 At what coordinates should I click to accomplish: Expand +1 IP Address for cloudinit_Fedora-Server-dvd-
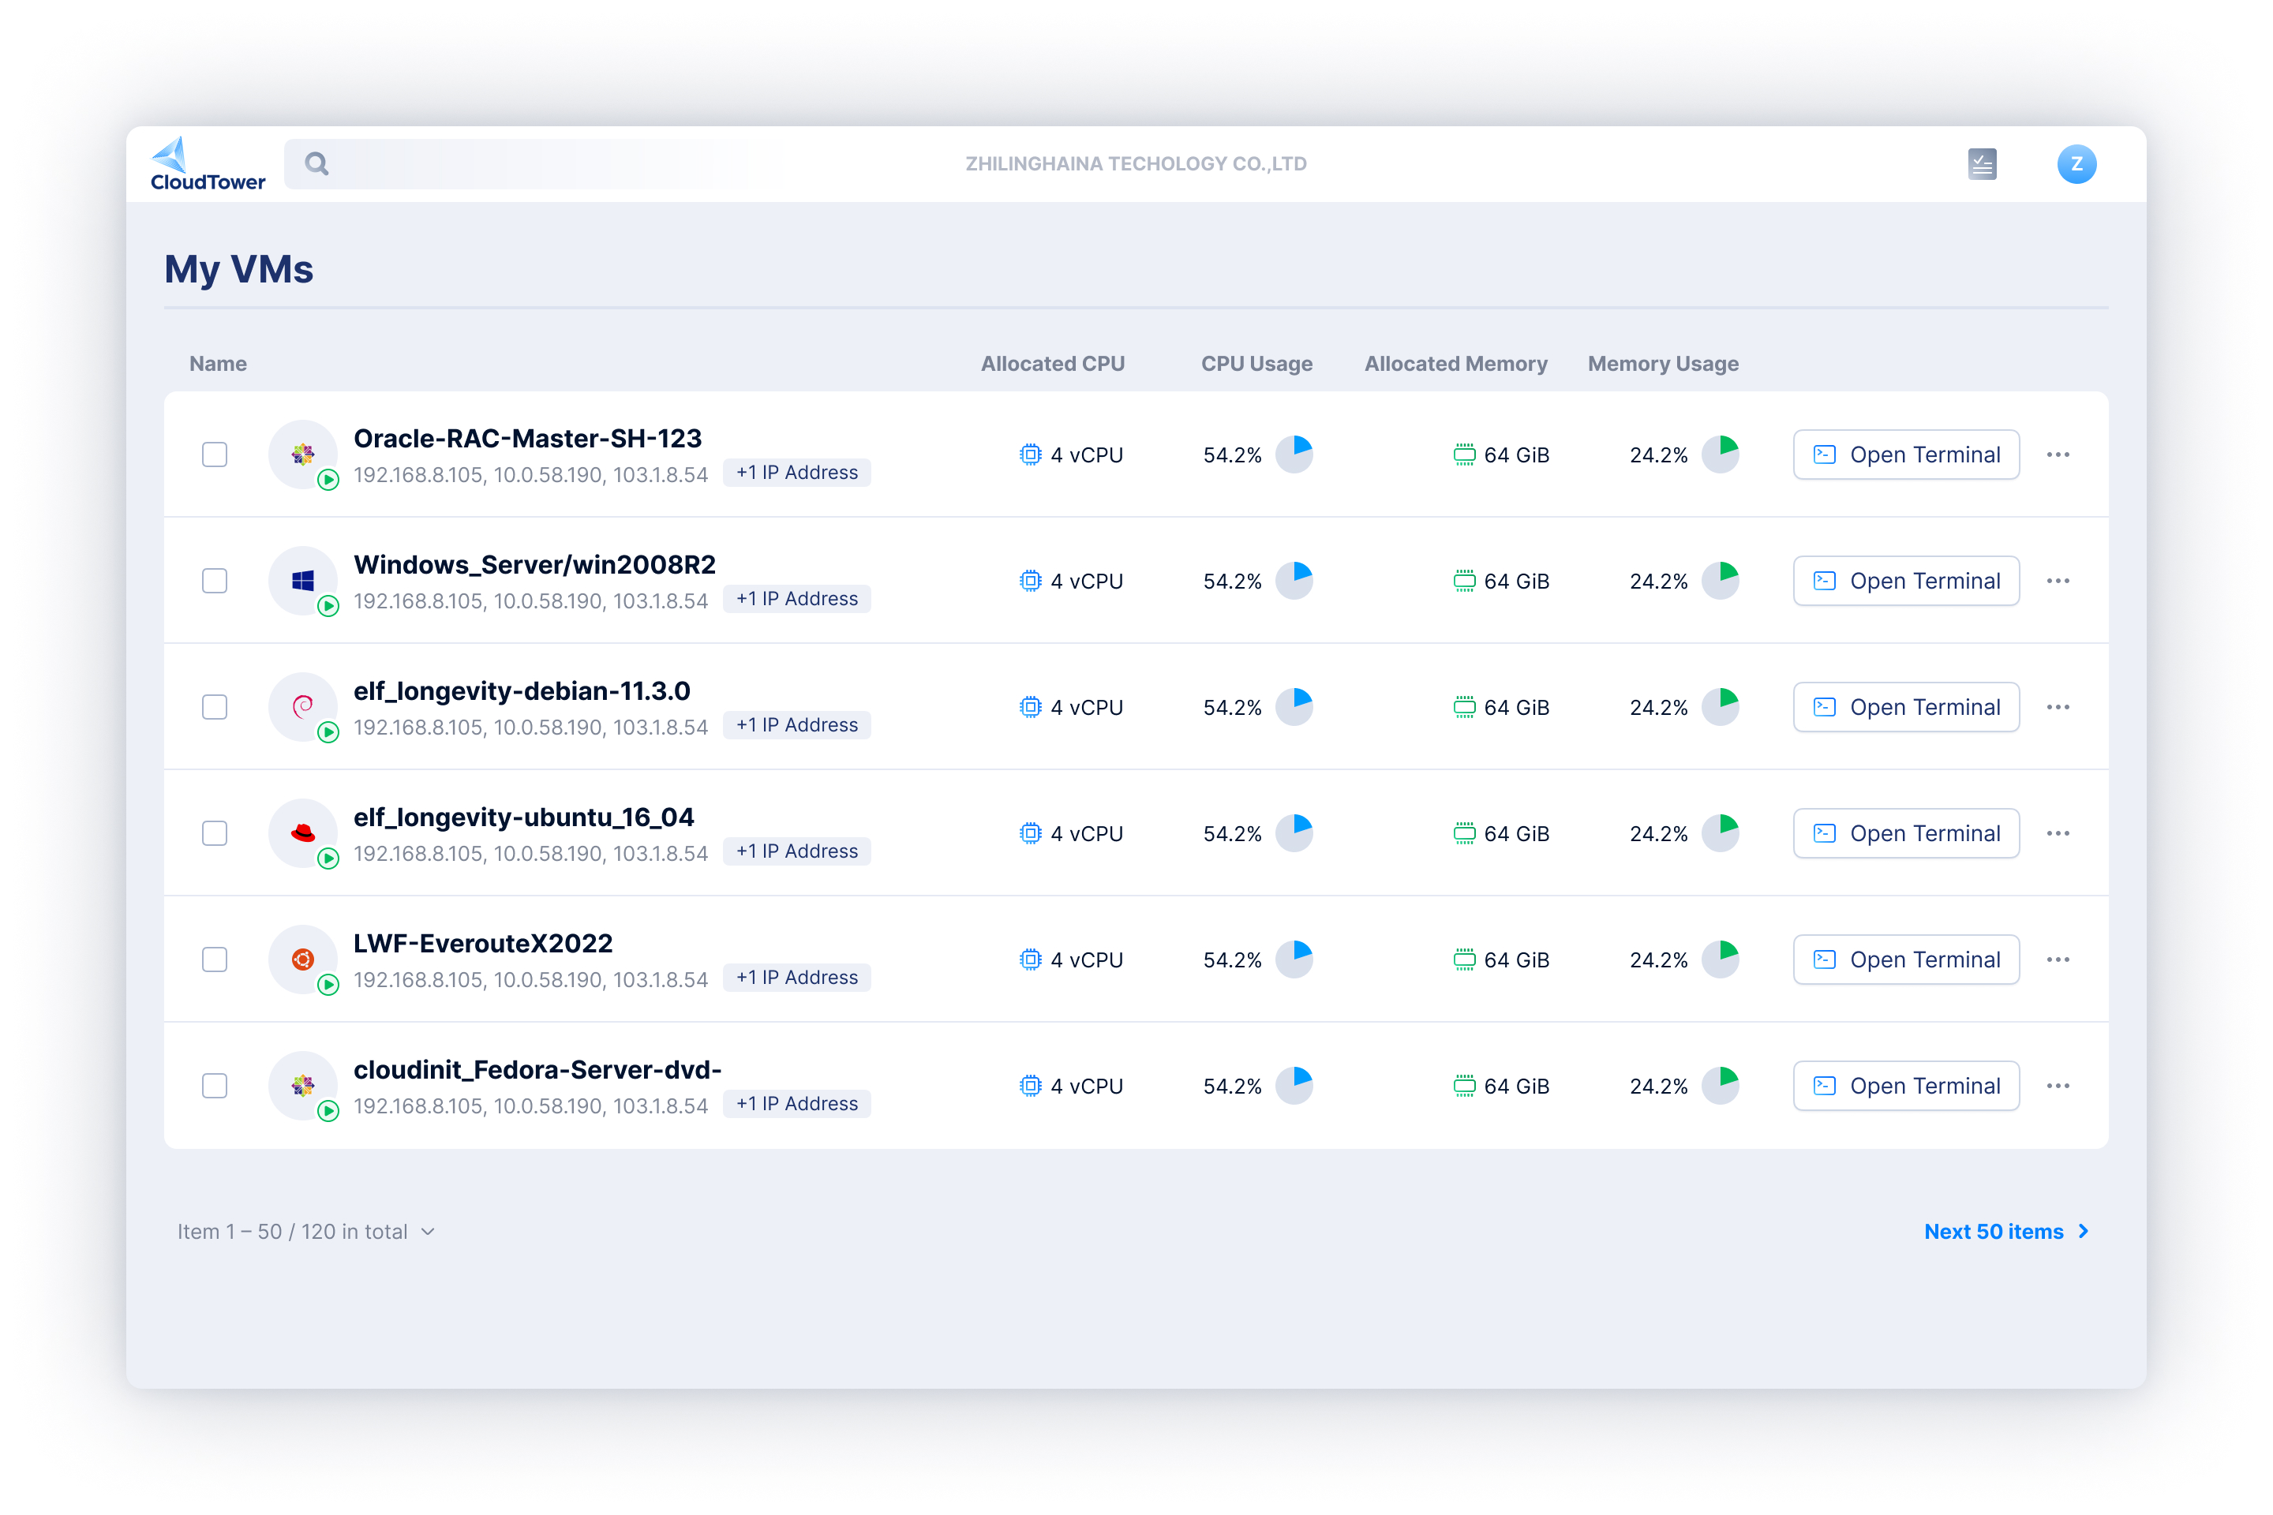tap(797, 1103)
